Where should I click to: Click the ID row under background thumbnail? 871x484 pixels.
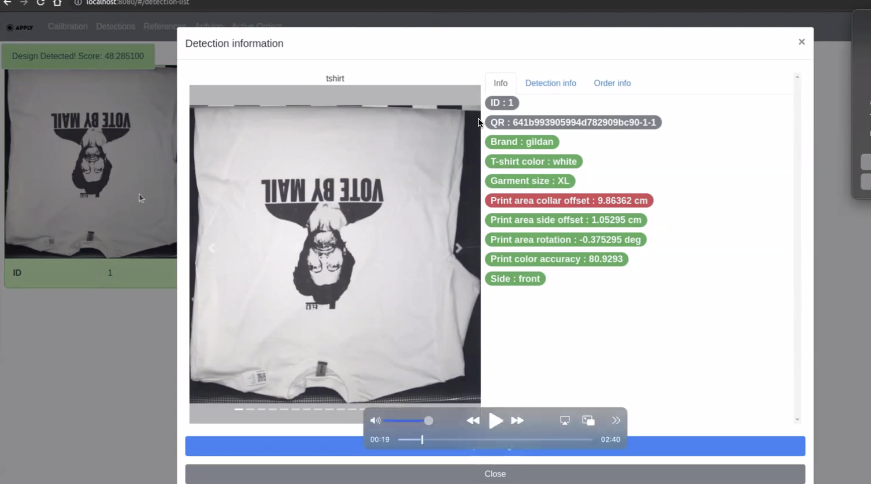tap(91, 273)
